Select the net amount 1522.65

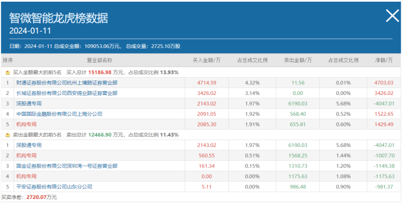(384, 114)
